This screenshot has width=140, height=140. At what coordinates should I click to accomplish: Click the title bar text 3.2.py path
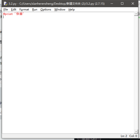(57, 4)
